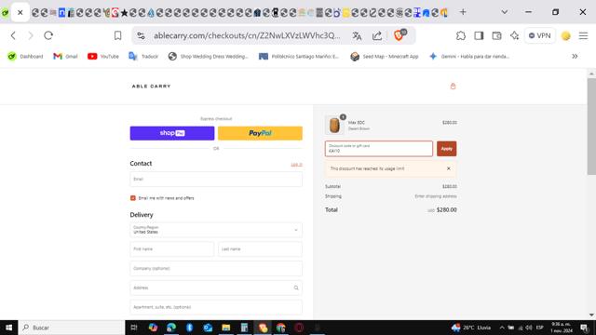Open the Country/Region dropdown
Image resolution: width=596 pixels, height=335 pixels.
[216, 230]
